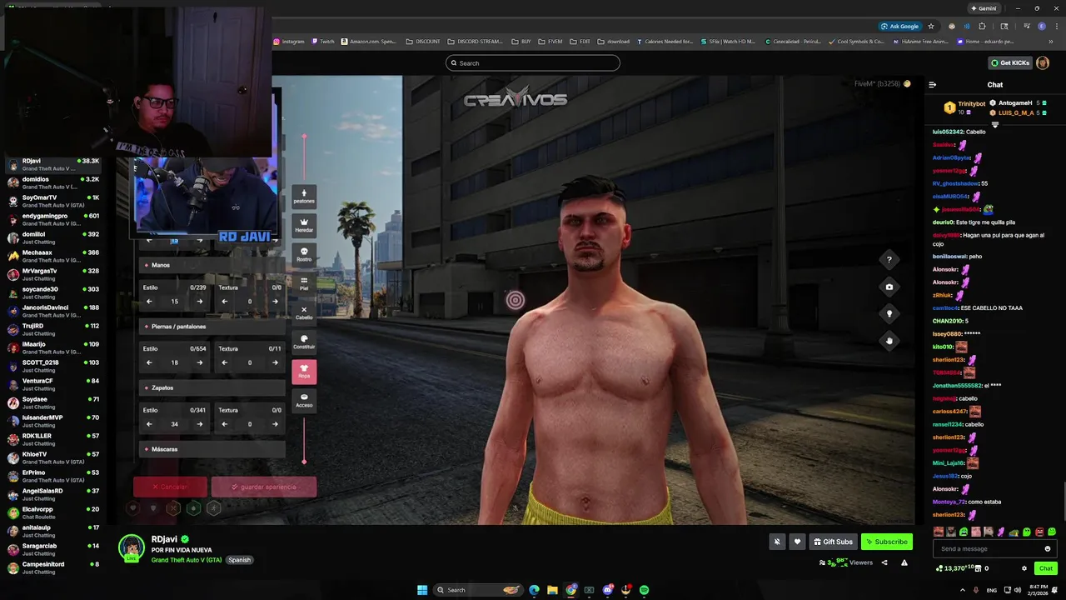Viewport: 1066px width, 600px height.
Task: Open the Constituir makeup category
Action: (304, 342)
